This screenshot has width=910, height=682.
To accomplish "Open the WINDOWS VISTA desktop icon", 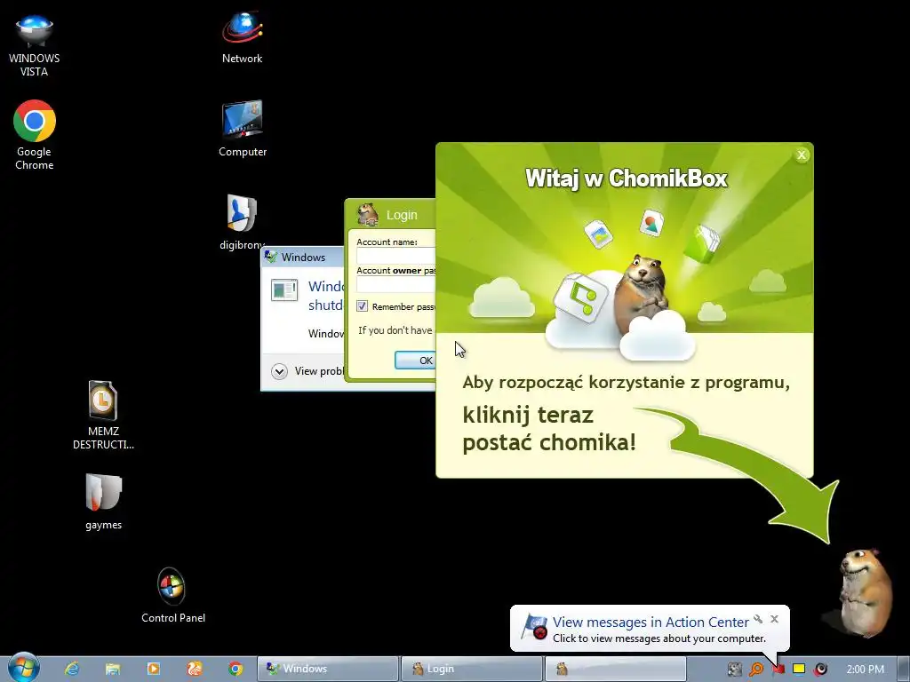I will coord(35,45).
